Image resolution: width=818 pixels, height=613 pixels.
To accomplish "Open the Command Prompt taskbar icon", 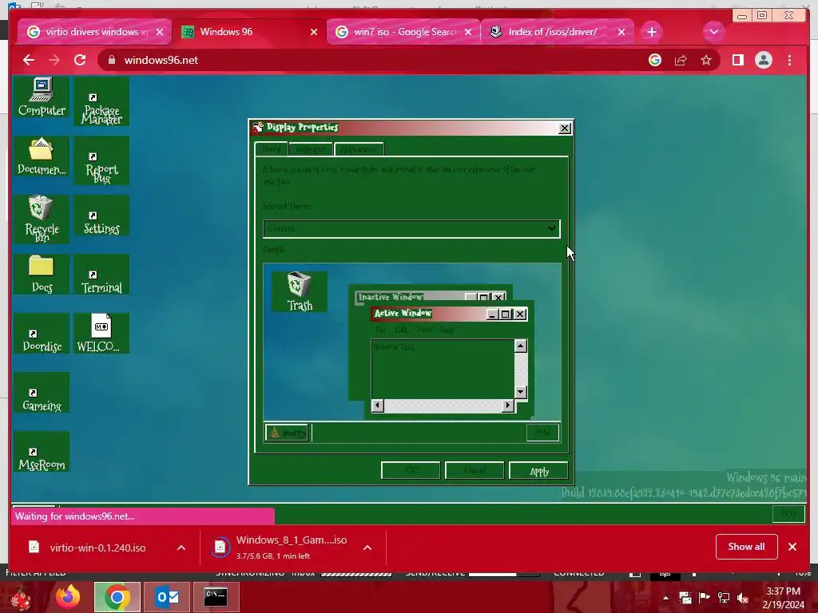I will point(216,597).
